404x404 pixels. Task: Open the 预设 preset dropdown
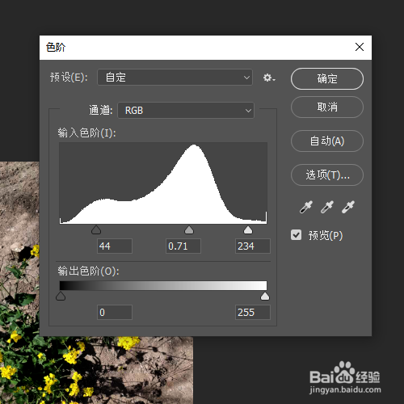(175, 78)
